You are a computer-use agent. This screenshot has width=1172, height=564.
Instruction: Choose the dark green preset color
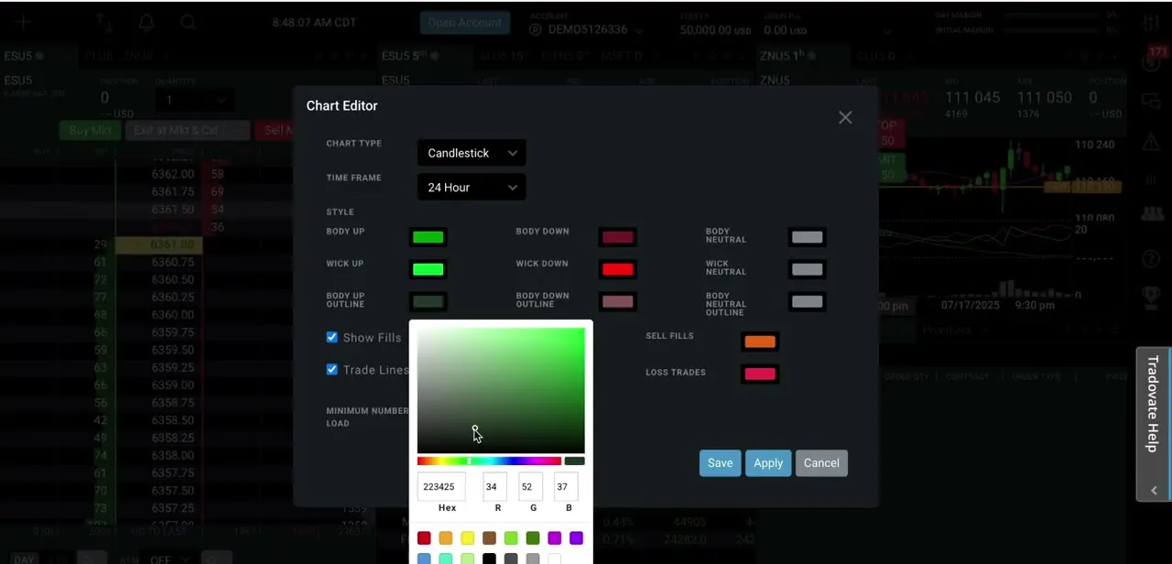(x=533, y=538)
